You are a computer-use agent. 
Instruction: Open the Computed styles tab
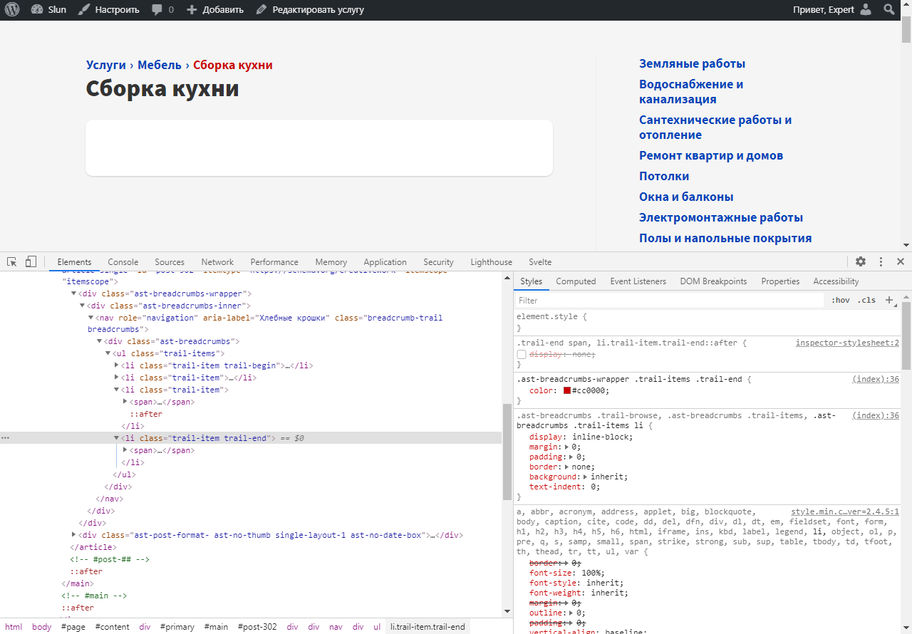pos(576,281)
